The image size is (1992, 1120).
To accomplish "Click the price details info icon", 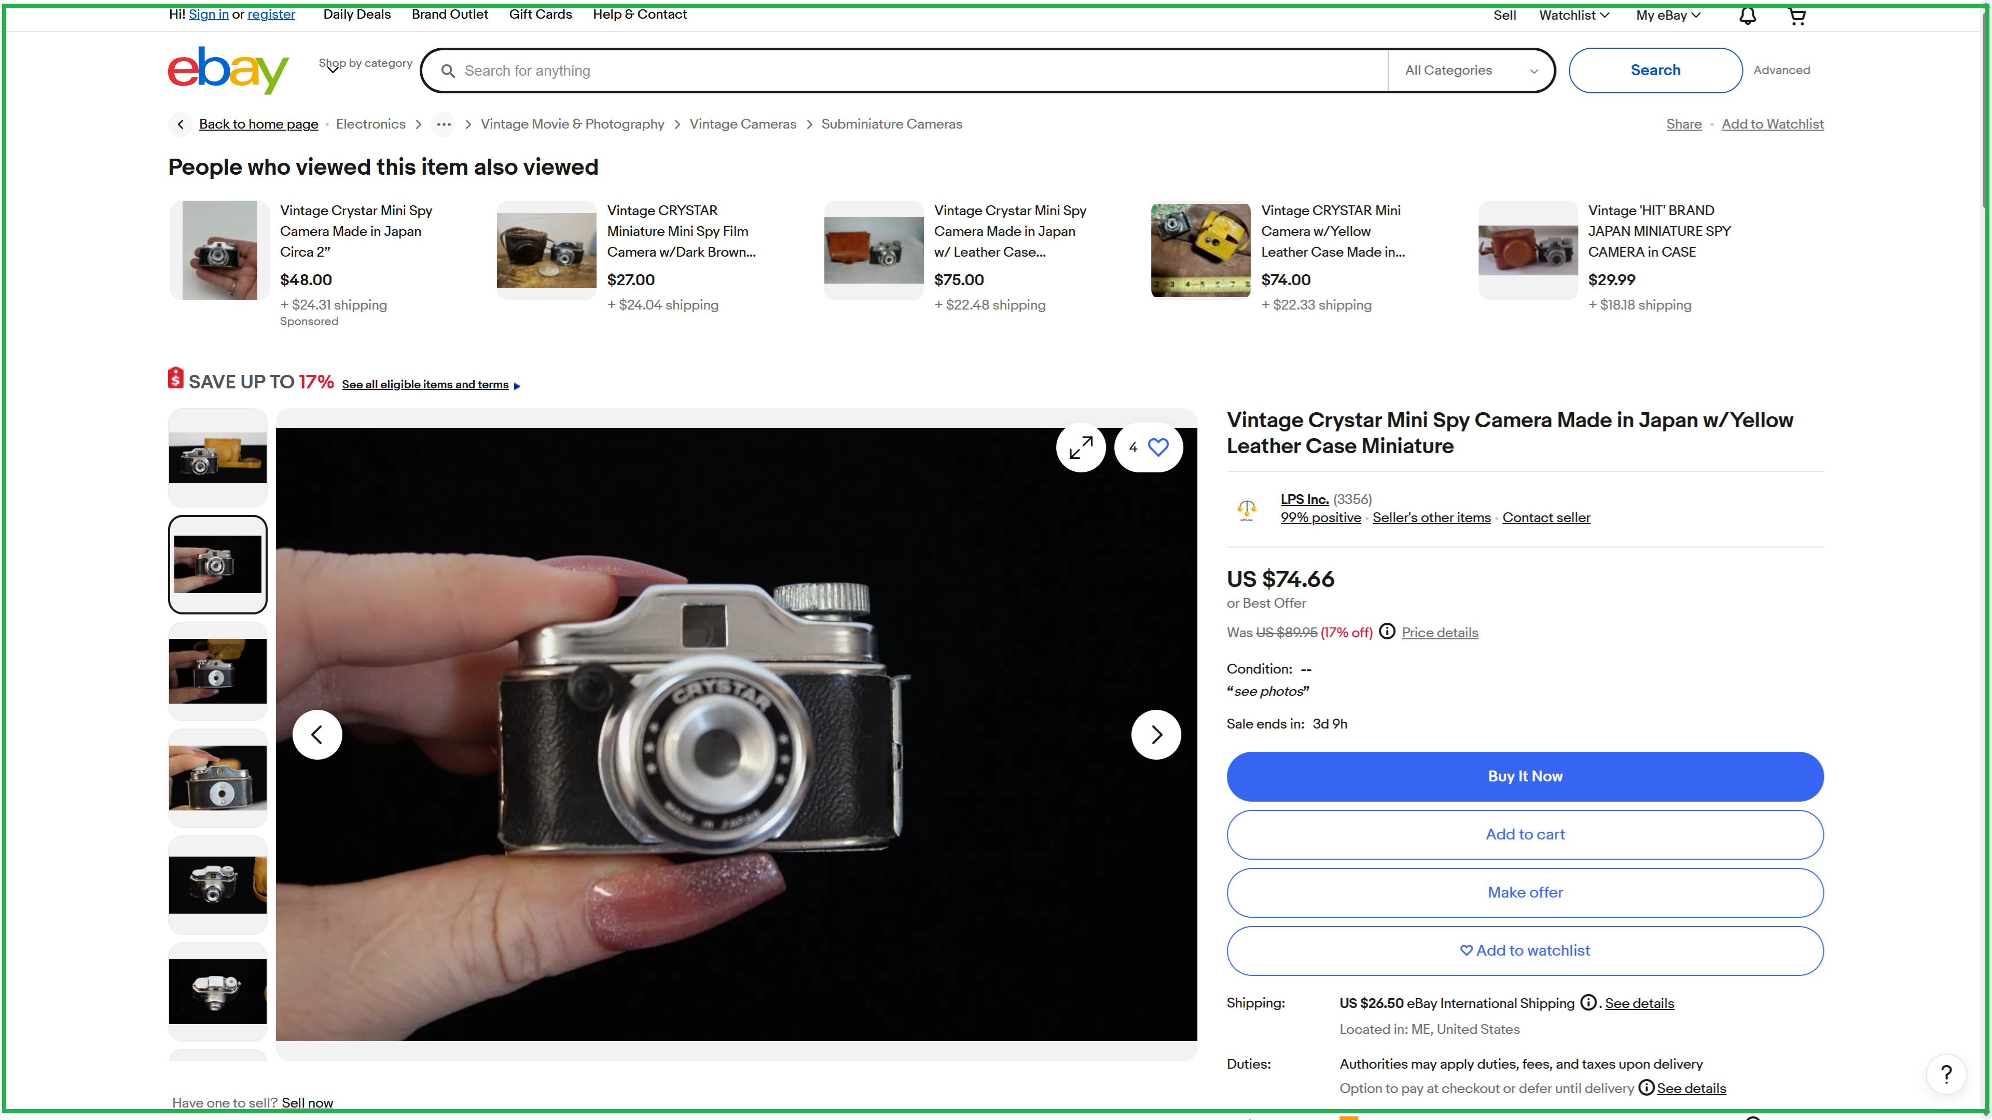I will 1387,632.
